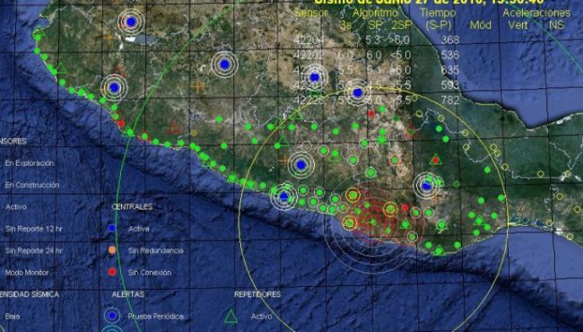Viewport: 583px width, 332px height.
Task: Click the Tiempo (S-P) column header
Action: (x=438, y=19)
